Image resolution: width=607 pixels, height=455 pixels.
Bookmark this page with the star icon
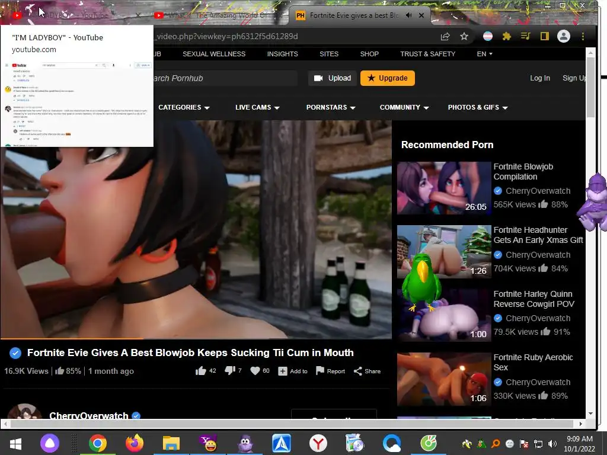[x=464, y=36]
